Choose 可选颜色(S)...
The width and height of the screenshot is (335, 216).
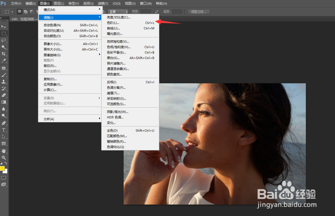pyautogui.click(x=130, y=104)
